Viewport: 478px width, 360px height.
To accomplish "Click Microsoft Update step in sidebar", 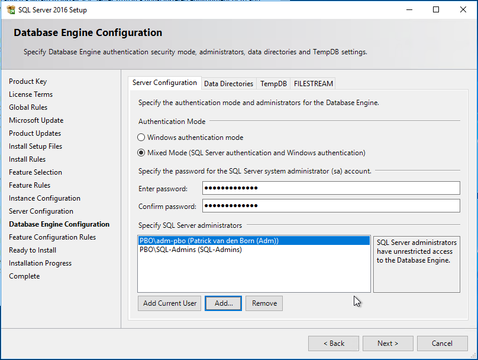I will [36, 120].
